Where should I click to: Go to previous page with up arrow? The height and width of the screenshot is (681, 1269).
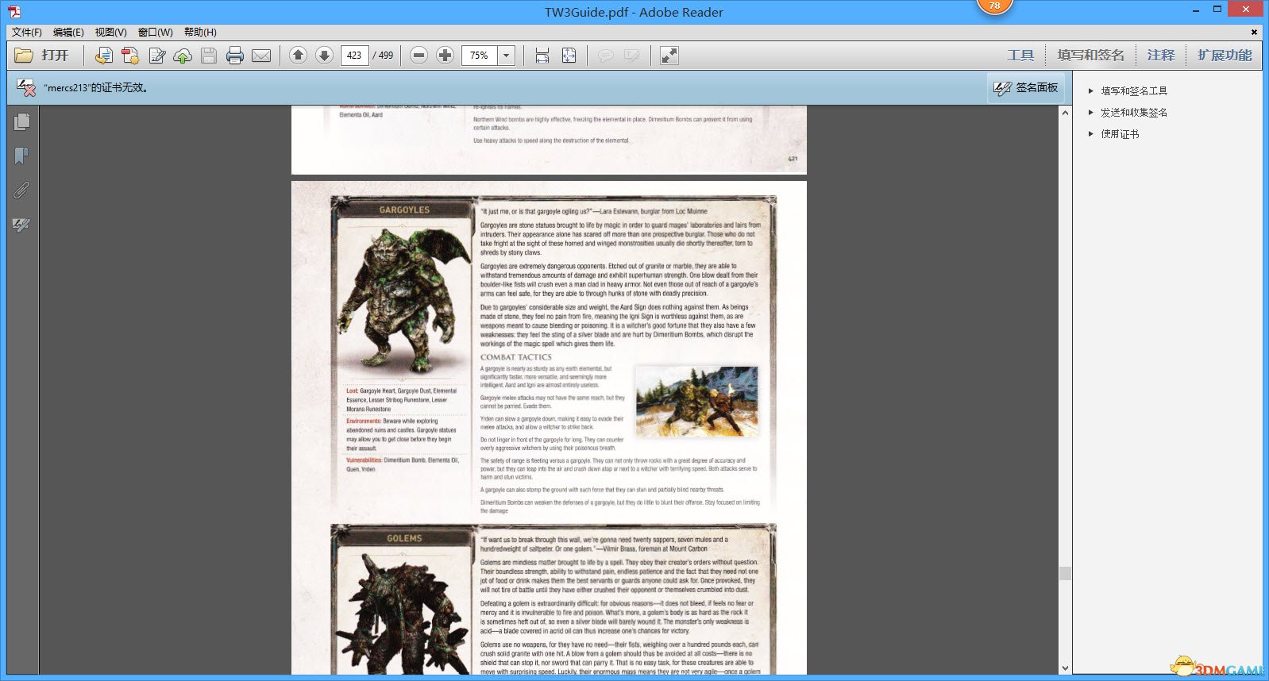click(298, 56)
